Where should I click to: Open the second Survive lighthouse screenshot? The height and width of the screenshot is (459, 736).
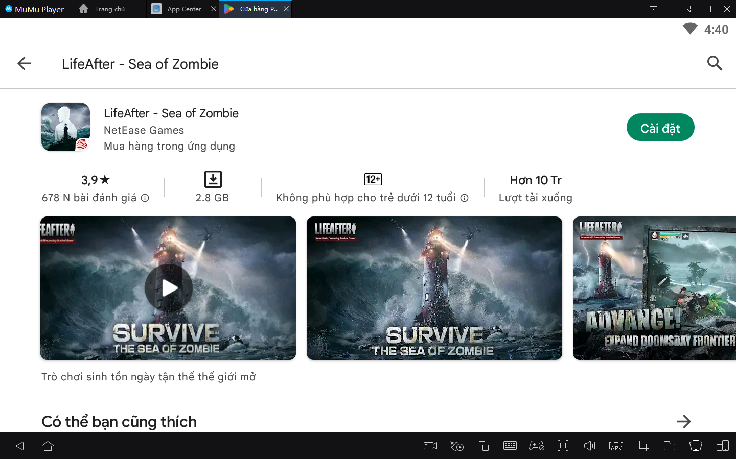(434, 288)
